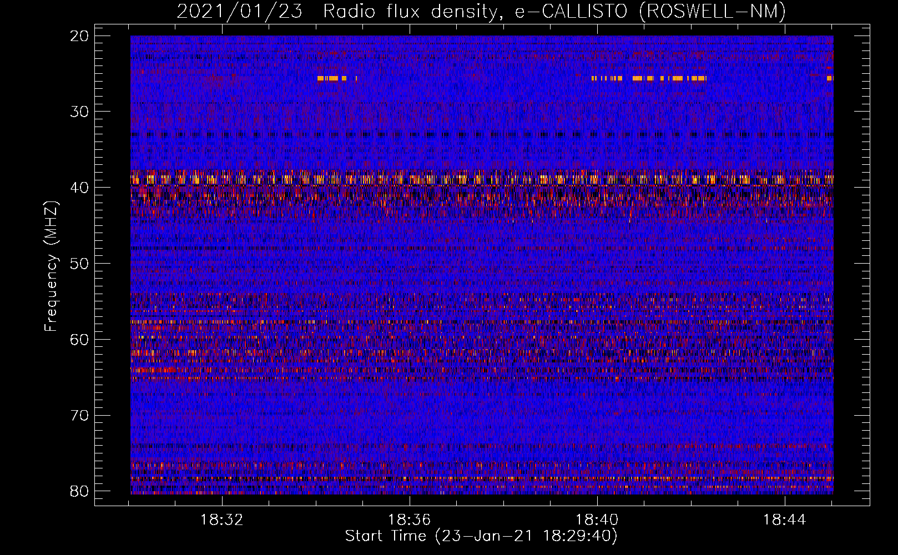This screenshot has width=898, height=555.
Task: Click the '40' frequency tick label
Action: click(80, 188)
